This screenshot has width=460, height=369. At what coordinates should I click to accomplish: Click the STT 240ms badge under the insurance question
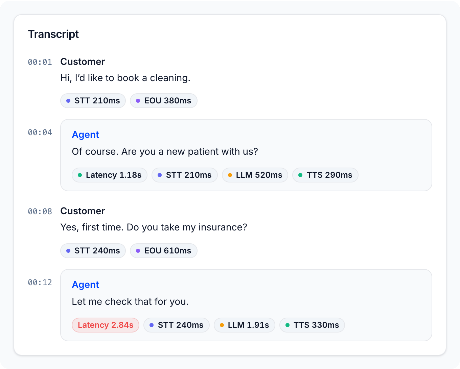[x=93, y=251]
